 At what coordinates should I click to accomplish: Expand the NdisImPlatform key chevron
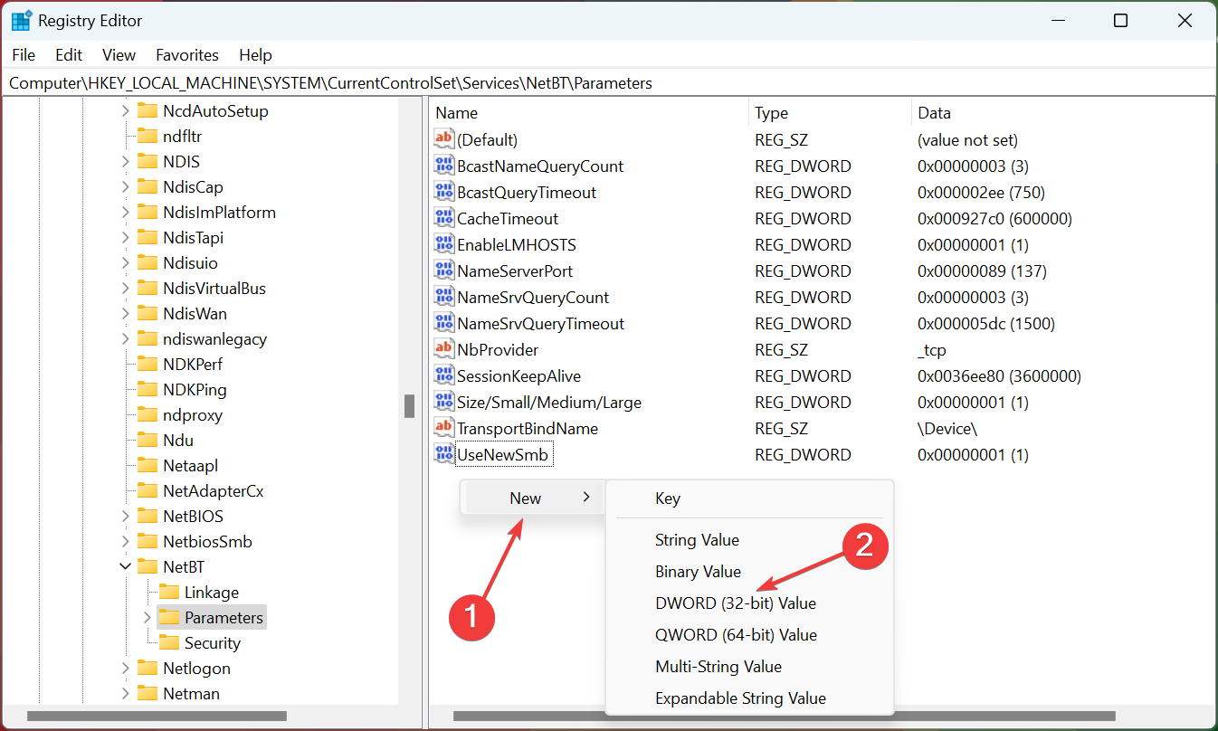click(x=126, y=212)
